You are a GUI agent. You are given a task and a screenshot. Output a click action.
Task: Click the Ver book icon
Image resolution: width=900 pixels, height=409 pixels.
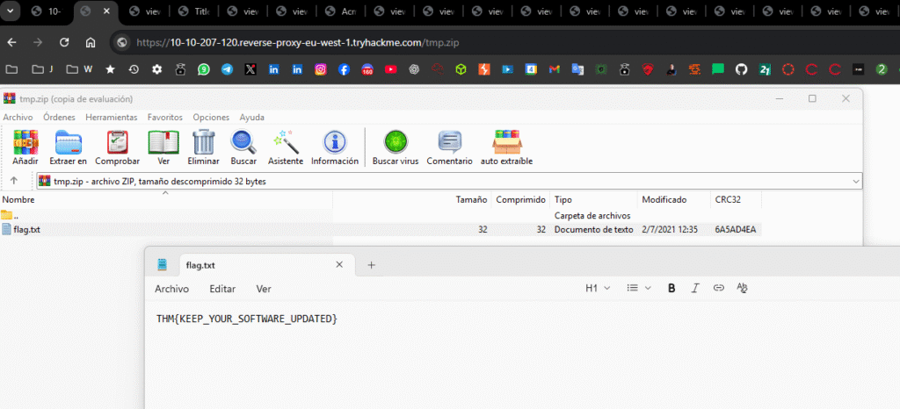click(163, 143)
